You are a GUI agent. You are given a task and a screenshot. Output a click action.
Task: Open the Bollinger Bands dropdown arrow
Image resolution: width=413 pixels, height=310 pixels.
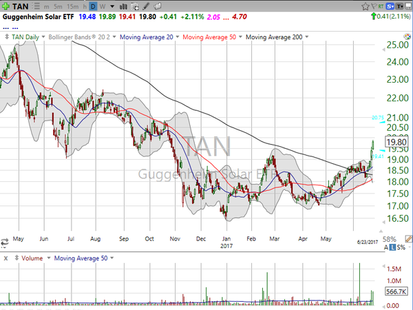tap(114, 37)
